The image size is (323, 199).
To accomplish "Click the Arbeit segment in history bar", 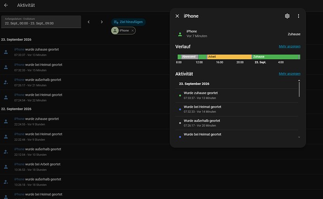I will [x=229, y=57].
